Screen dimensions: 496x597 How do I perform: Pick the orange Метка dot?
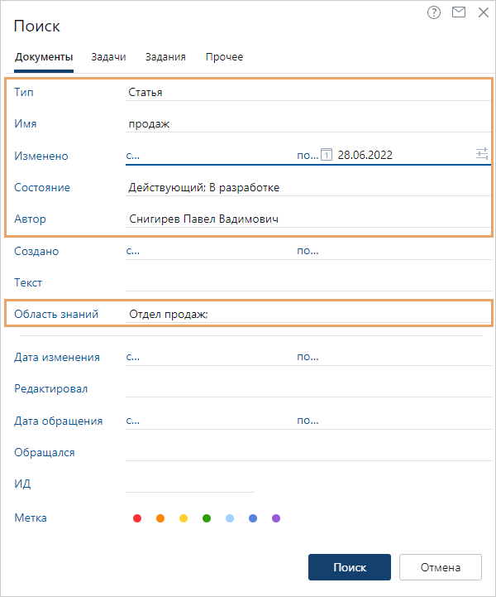coord(160,518)
